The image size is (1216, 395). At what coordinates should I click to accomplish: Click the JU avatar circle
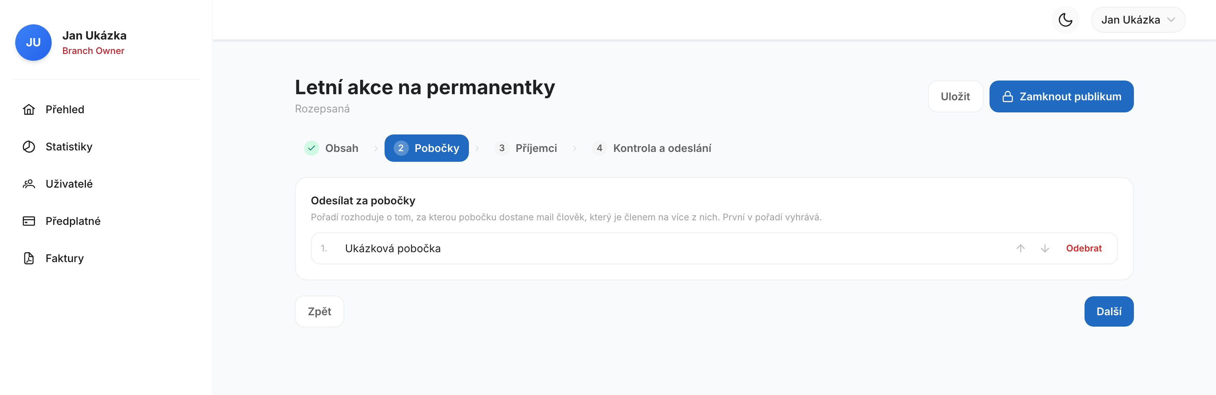[33, 43]
